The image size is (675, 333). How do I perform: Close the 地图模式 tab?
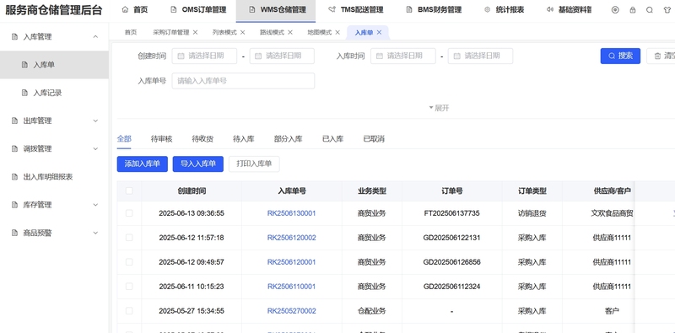tap(337, 32)
